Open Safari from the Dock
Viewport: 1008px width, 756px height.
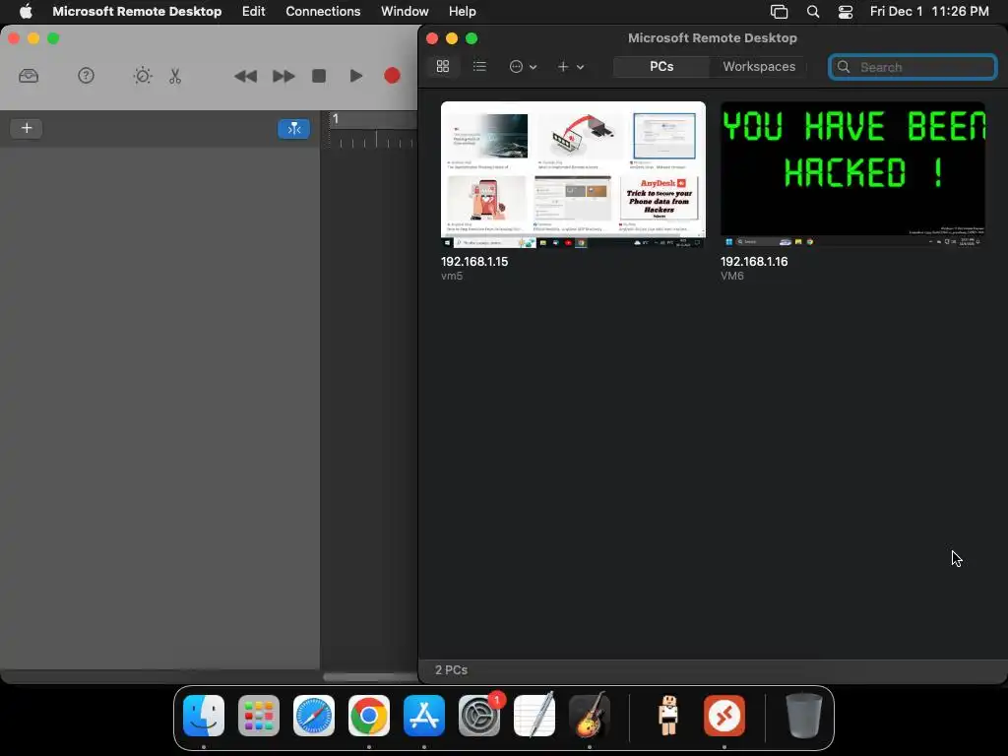point(314,716)
